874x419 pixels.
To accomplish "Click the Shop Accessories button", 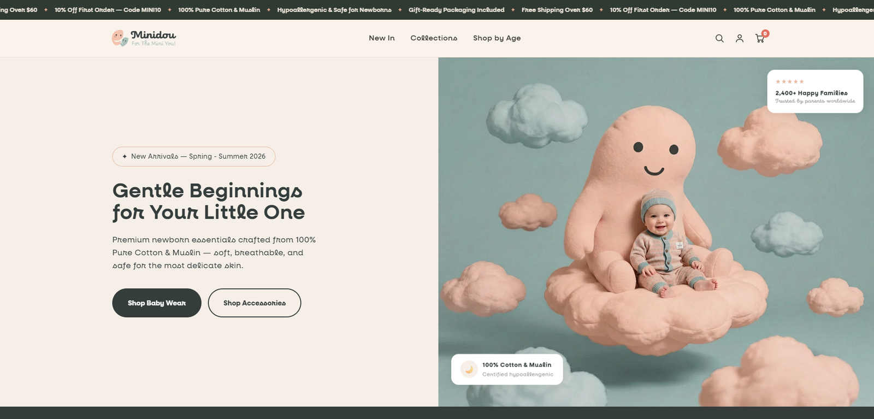I will click(255, 303).
